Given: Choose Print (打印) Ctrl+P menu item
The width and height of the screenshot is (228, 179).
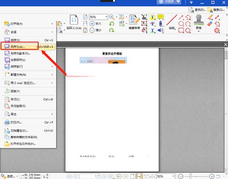Looking at the screenshot, I should coord(28,123).
